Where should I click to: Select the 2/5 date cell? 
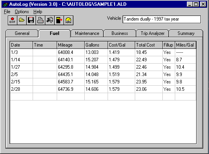(21, 74)
